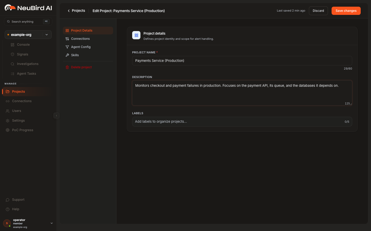Open the Project Details tab

[x=88, y=31]
